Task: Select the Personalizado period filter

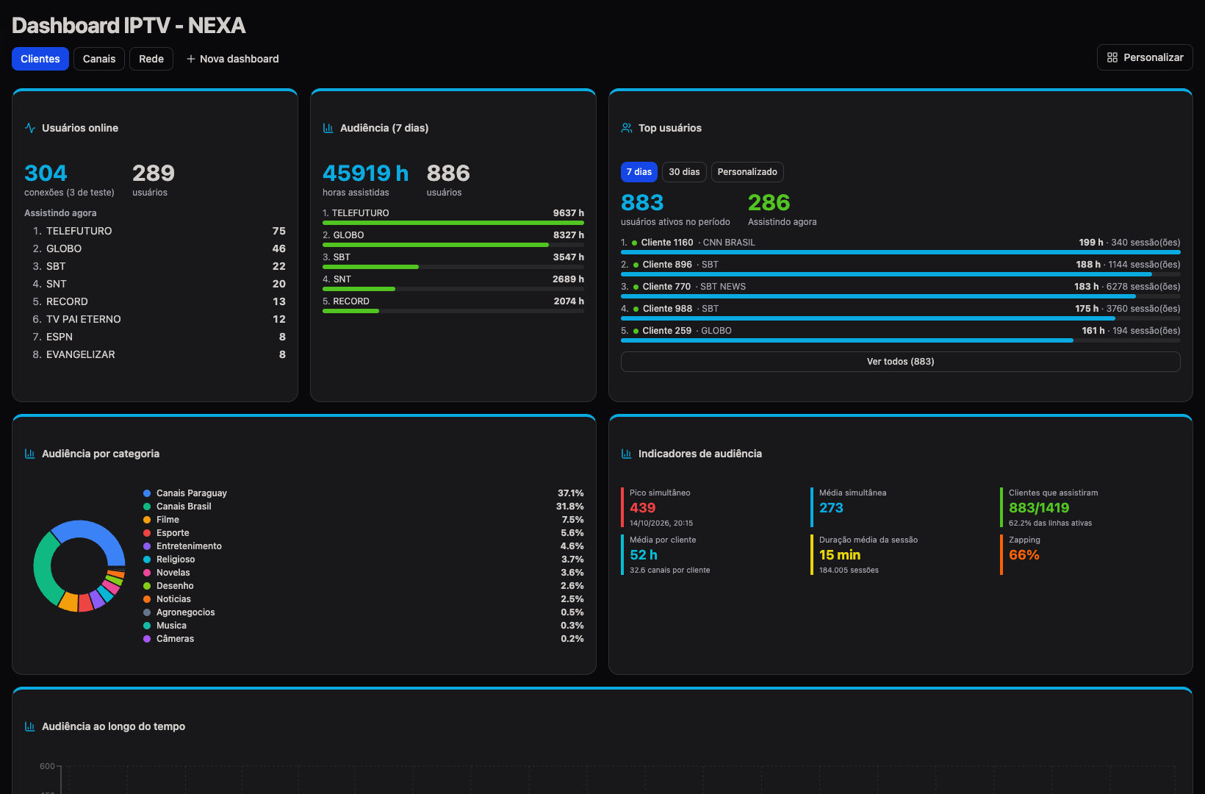Action: [x=747, y=172]
